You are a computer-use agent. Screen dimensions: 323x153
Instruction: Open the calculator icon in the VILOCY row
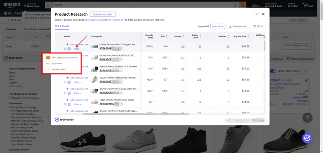point(69,82)
